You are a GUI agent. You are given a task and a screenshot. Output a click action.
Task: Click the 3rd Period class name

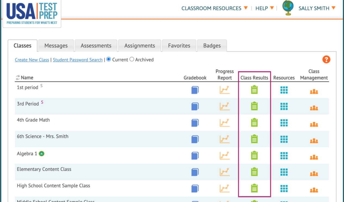click(x=28, y=104)
